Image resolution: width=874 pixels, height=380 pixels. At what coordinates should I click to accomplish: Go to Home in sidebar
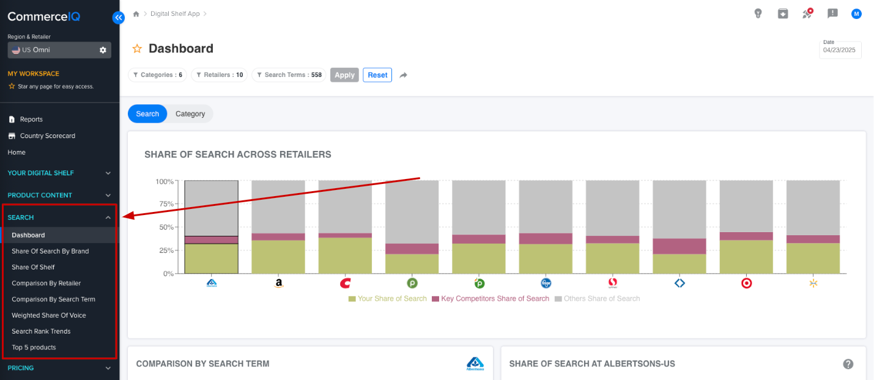click(17, 152)
